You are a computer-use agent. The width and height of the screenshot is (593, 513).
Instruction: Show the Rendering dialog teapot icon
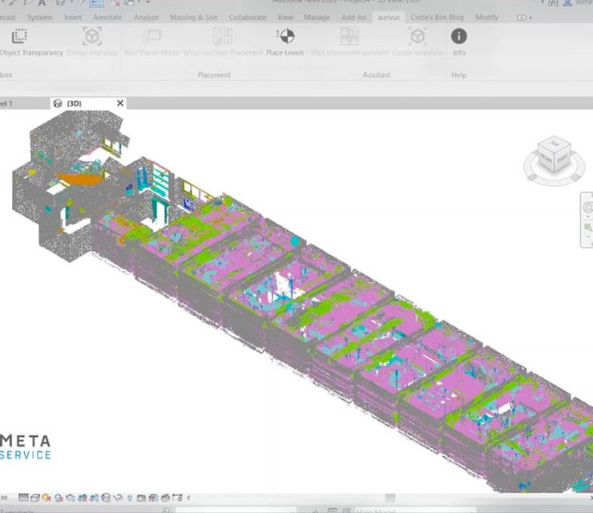click(x=71, y=498)
